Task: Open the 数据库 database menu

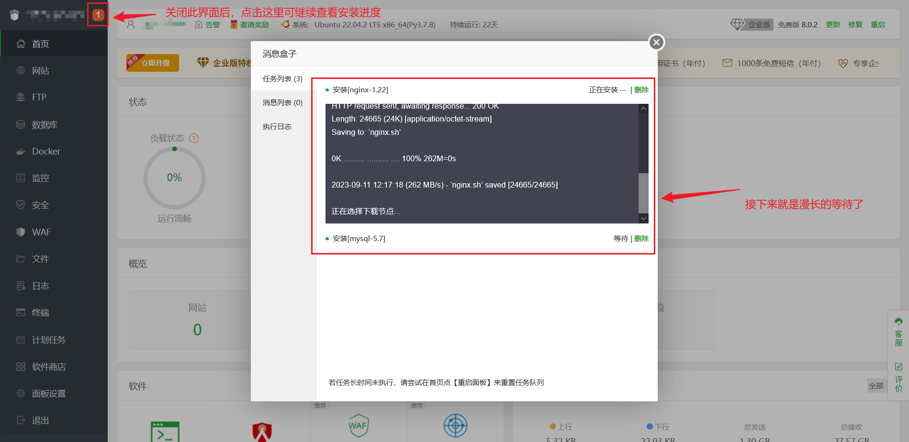Action: [x=54, y=124]
